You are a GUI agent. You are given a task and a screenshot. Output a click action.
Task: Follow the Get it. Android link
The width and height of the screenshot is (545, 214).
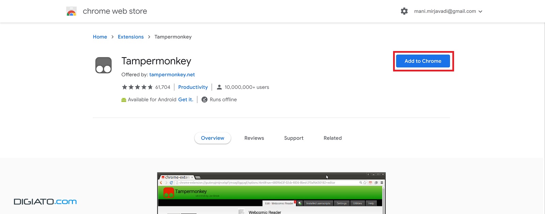186,100
